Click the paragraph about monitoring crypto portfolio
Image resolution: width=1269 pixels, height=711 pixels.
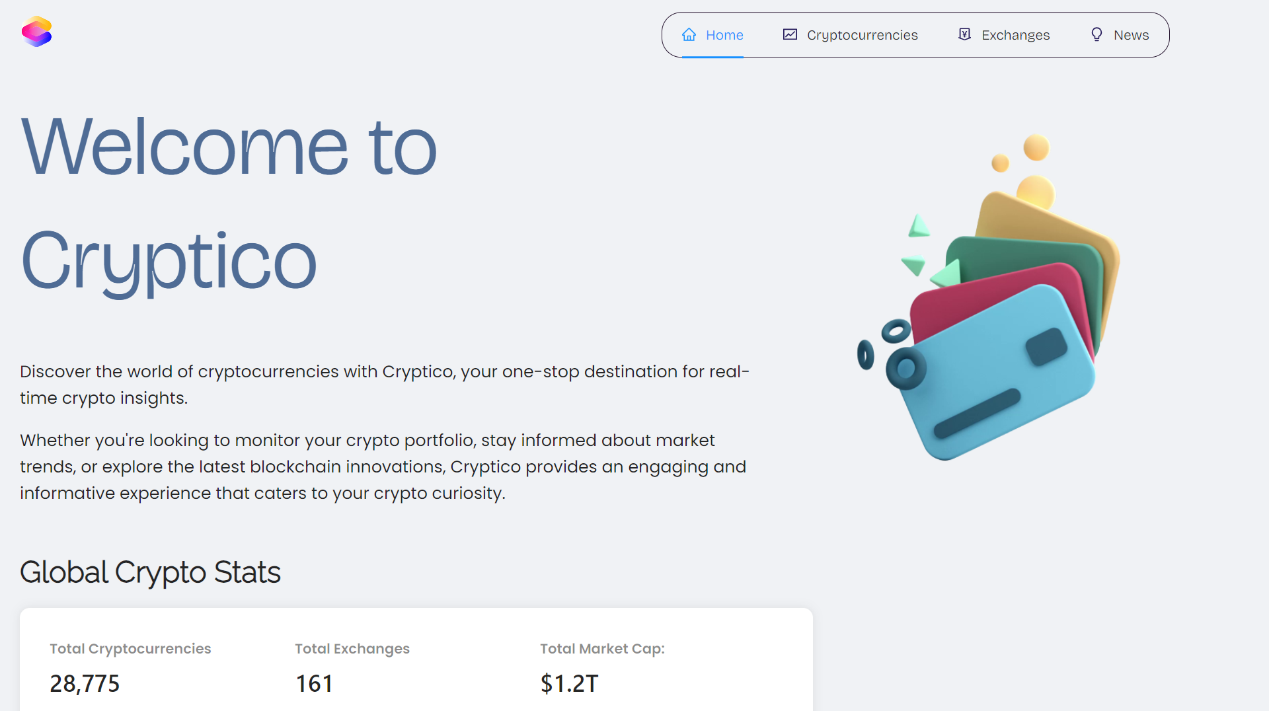383,467
